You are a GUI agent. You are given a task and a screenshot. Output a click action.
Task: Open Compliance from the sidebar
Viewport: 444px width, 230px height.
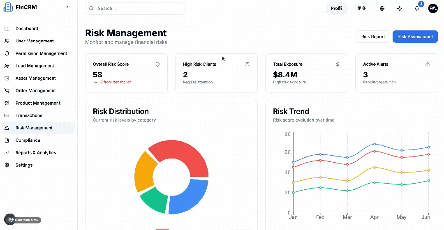pyautogui.click(x=38, y=140)
